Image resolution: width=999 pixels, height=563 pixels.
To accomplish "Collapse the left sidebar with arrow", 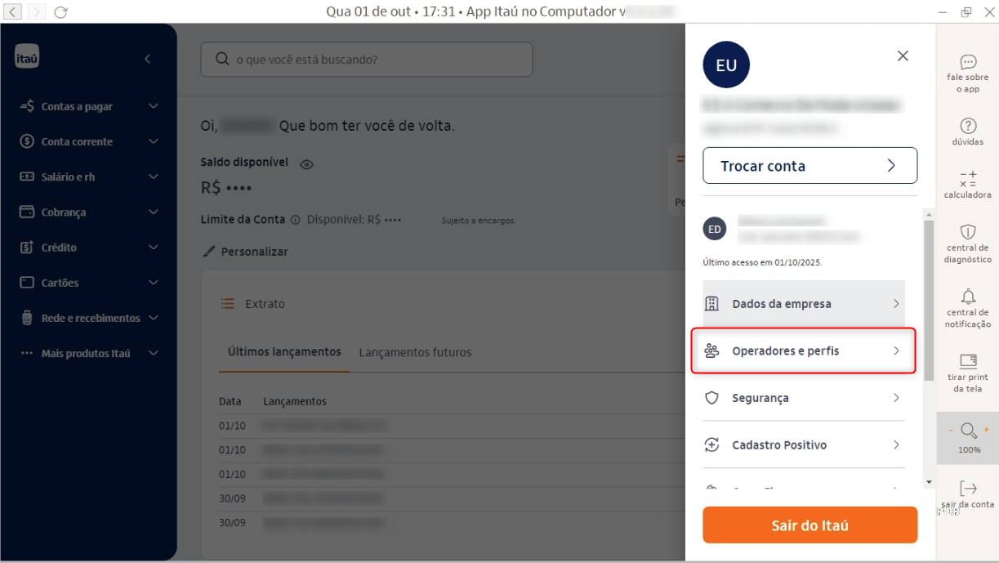I will [148, 59].
